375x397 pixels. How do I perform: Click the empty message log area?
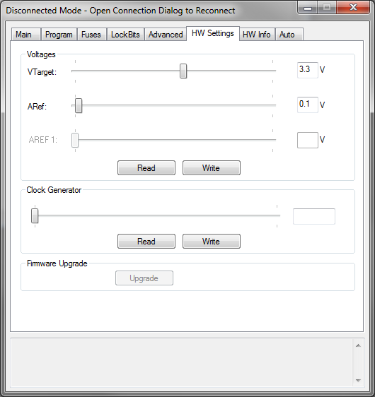click(182, 363)
